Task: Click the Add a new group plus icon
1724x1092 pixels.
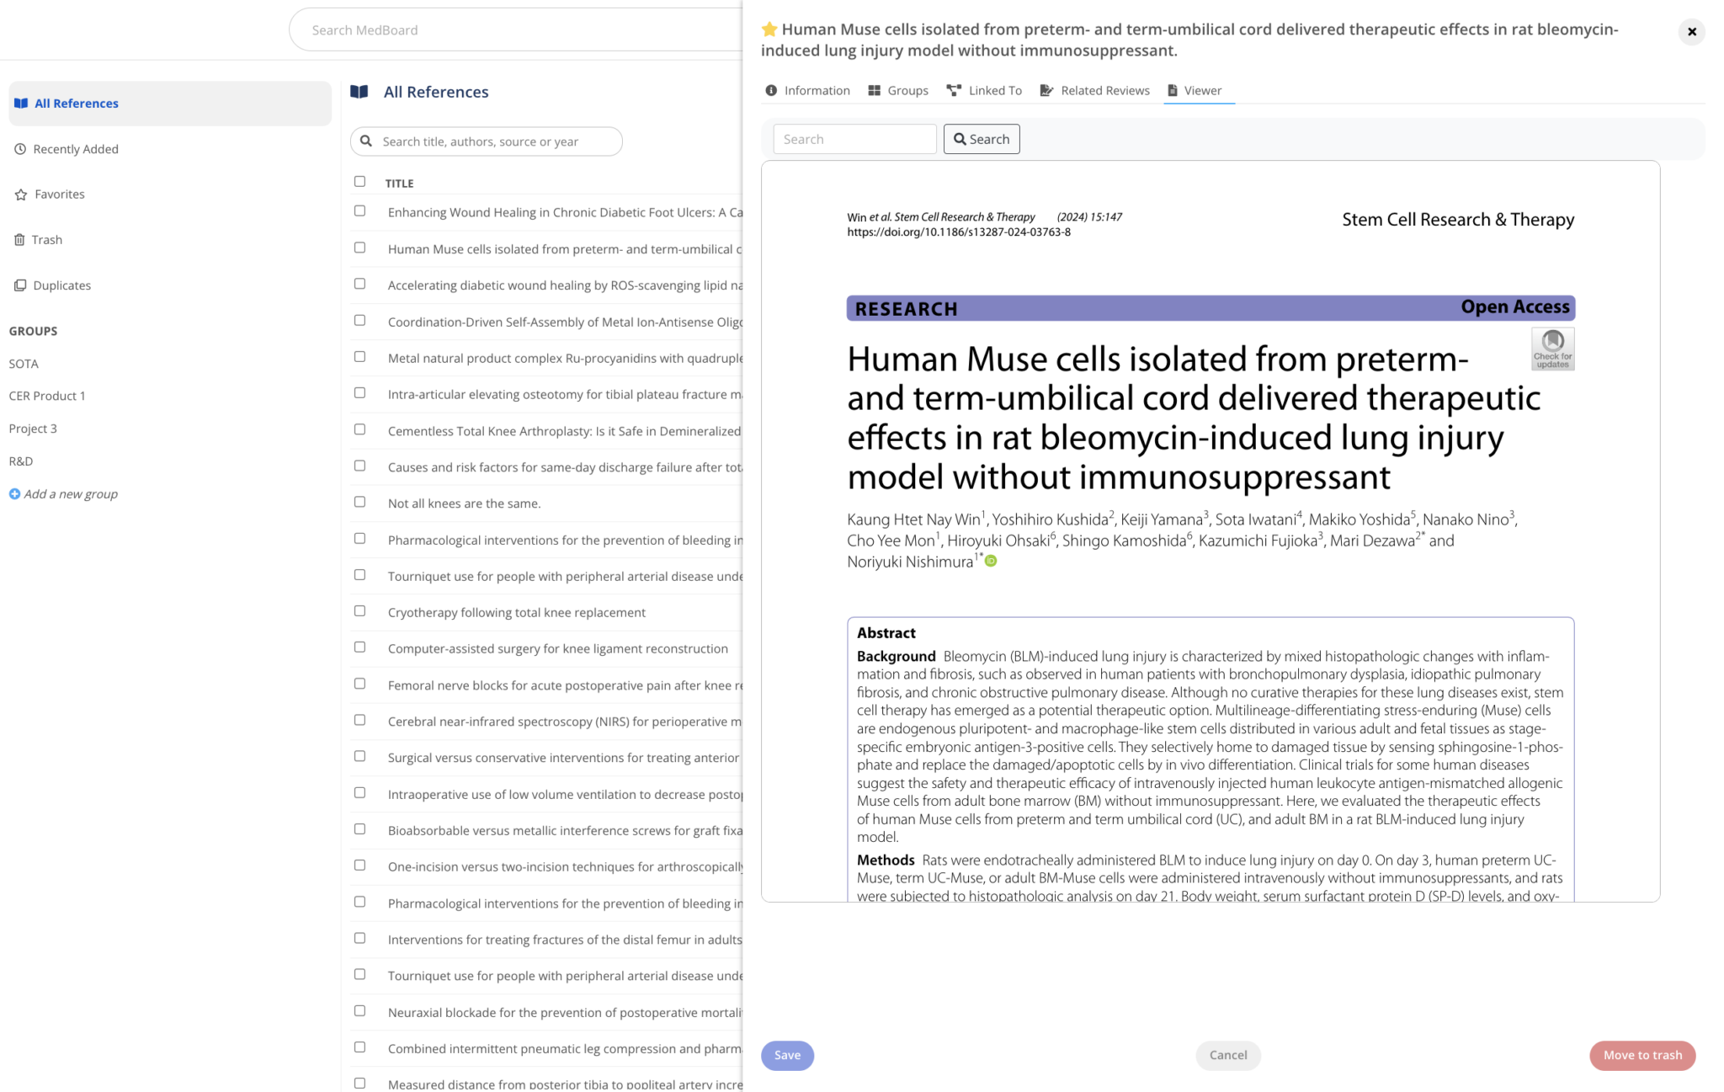Action: pos(15,493)
